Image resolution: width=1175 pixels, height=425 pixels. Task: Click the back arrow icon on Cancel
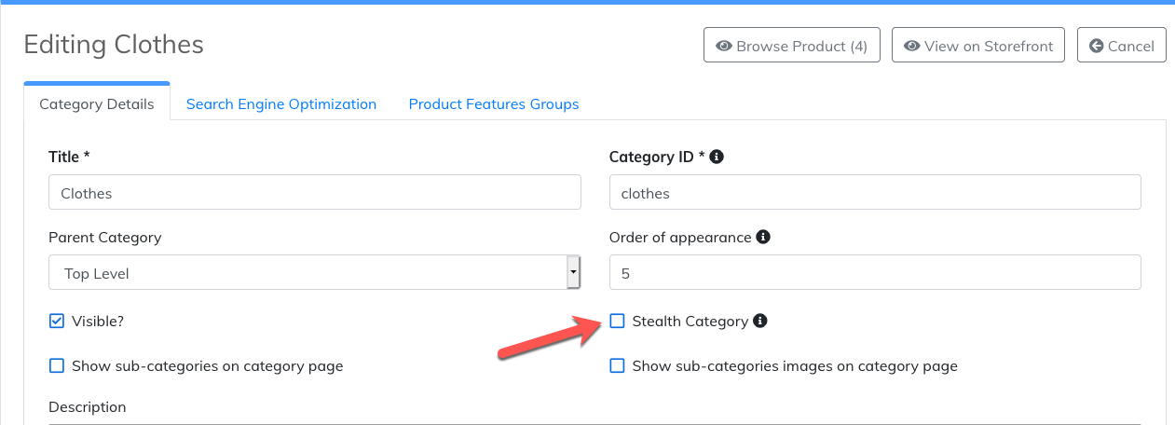click(1097, 46)
